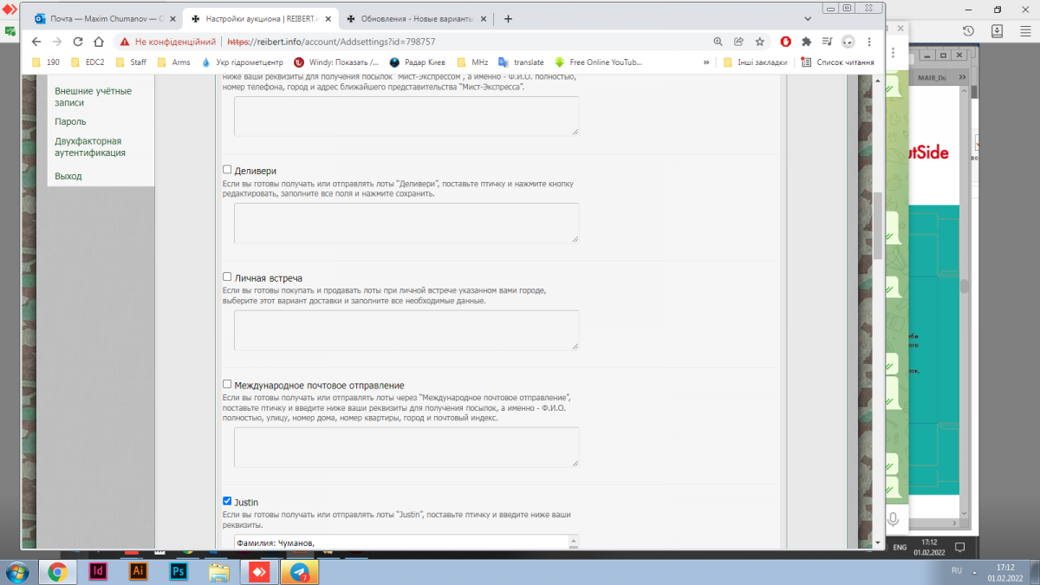Click the 'RU' language indicator in tray
Viewport: 1040px width, 585px height.
pos(957,571)
